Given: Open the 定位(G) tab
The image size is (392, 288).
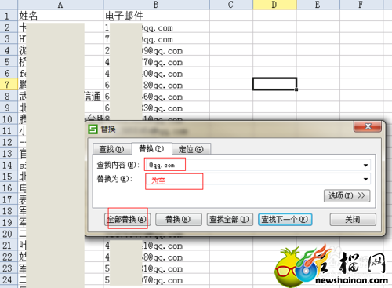Looking at the screenshot, I should click(191, 149).
